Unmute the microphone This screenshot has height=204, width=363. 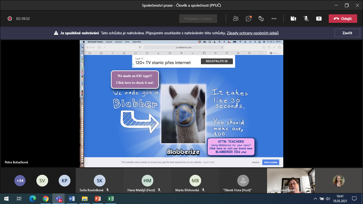[x=306, y=19]
